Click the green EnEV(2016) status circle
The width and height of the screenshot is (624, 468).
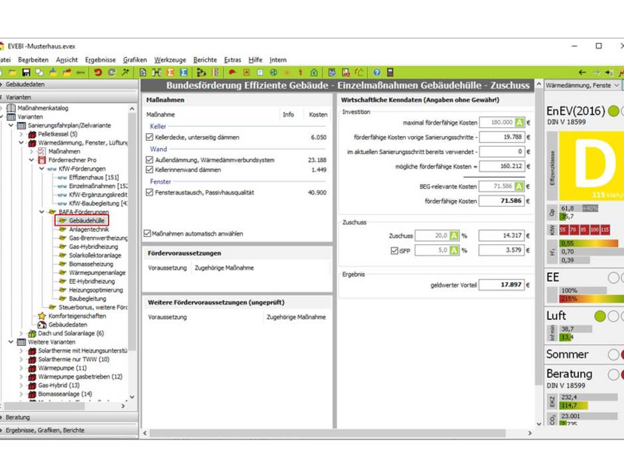[613, 111]
